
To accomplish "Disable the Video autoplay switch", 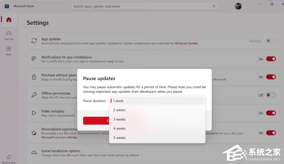I will coord(271,113).
